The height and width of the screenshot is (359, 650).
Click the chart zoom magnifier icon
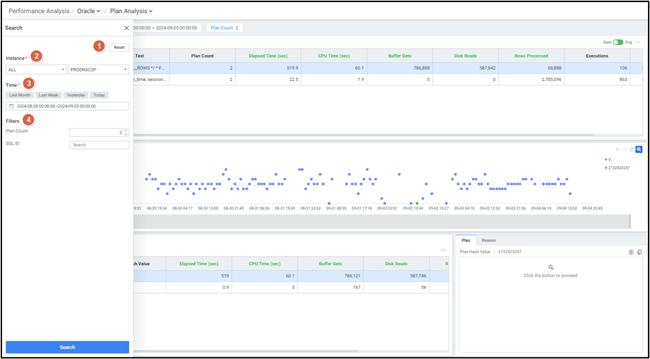(638, 149)
